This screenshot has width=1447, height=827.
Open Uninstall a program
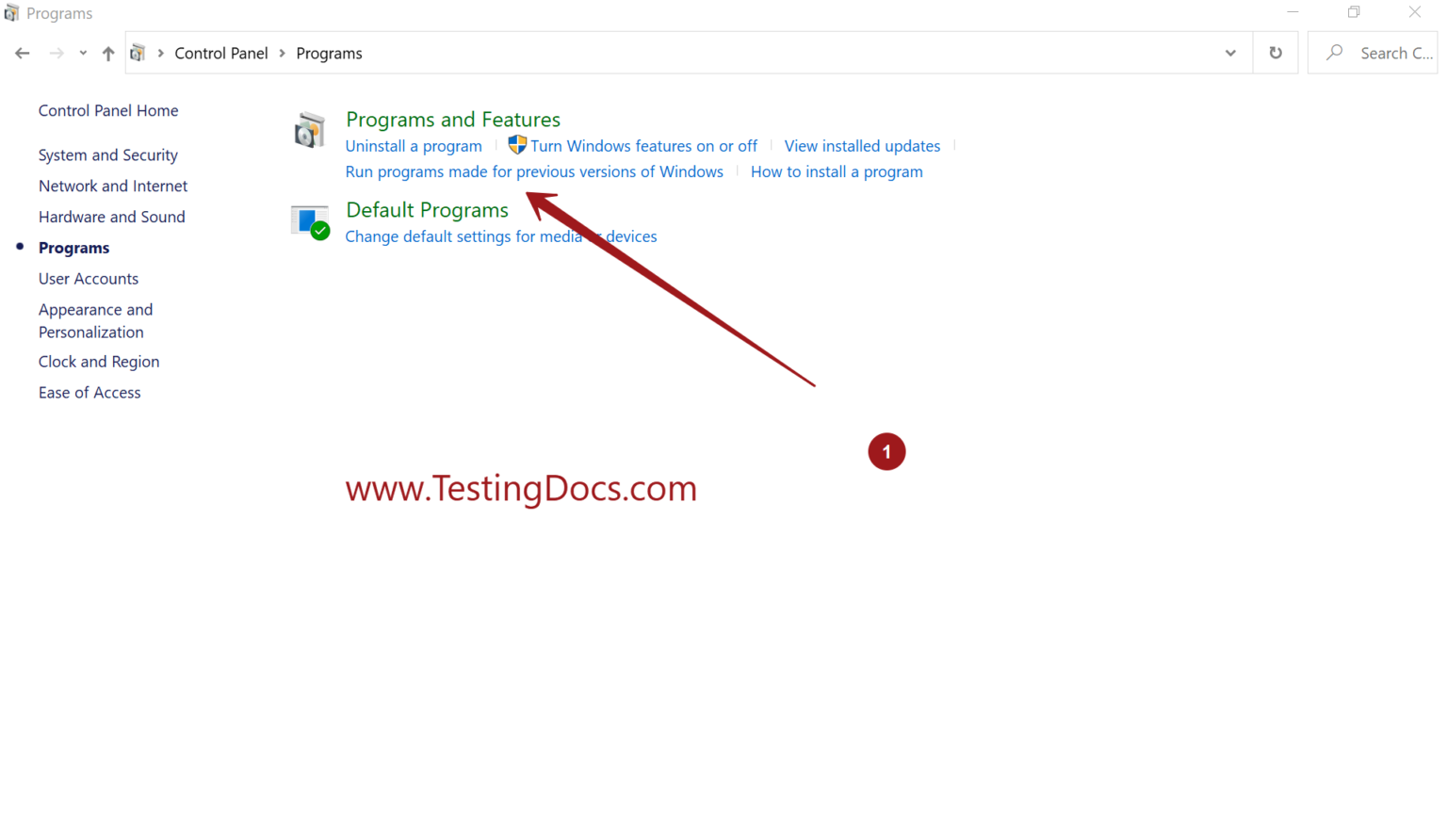click(x=414, y=146)
